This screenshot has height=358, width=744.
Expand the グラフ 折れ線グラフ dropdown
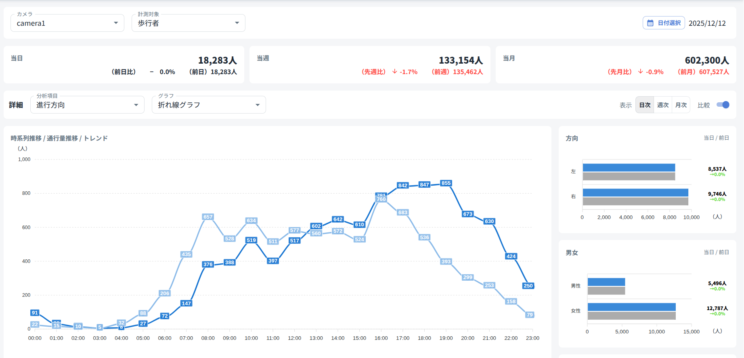pyautogui.click(x=209, y=105)
